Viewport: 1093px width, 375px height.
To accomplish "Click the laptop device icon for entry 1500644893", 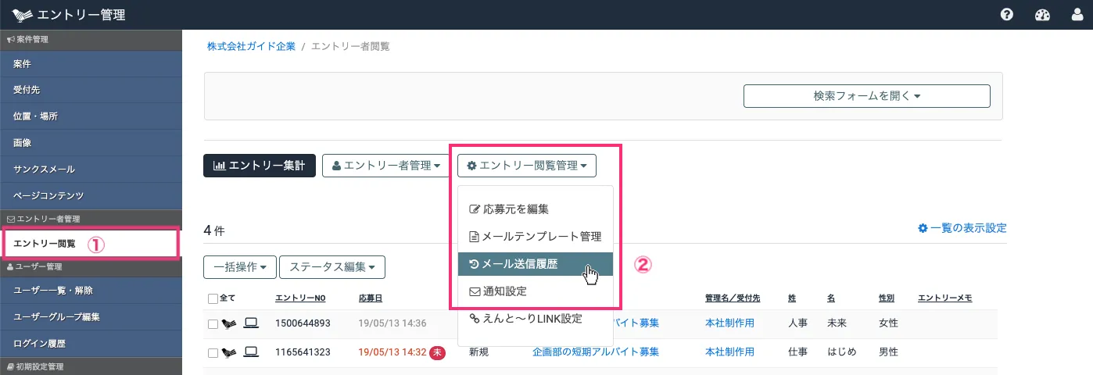I will pos(251,322).
